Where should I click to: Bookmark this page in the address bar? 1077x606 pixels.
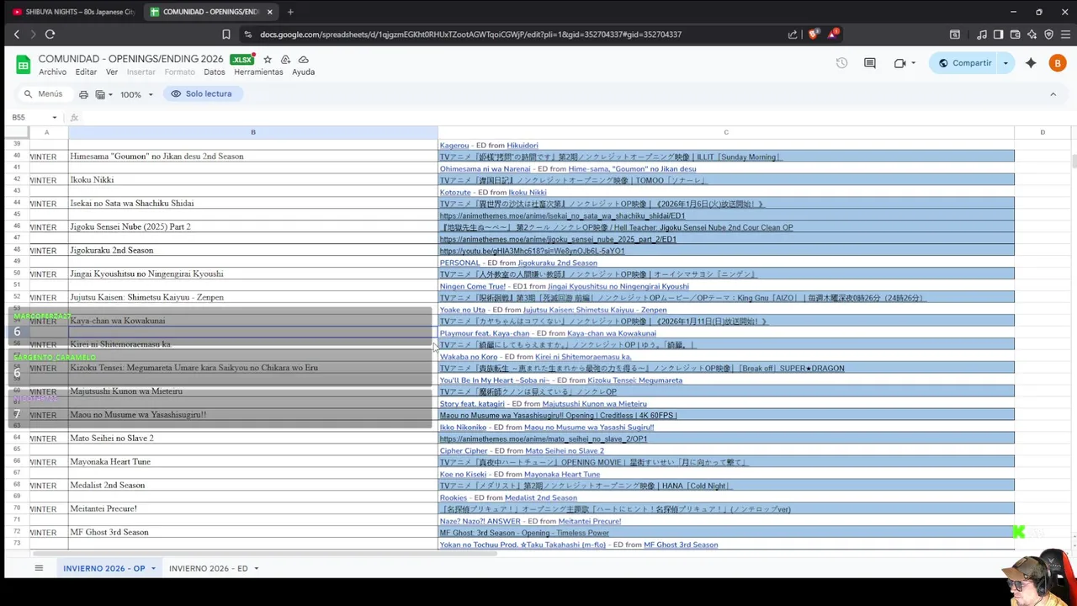(225, 35)
